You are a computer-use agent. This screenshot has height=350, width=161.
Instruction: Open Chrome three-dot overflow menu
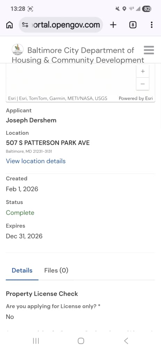[x=152, y=25]
